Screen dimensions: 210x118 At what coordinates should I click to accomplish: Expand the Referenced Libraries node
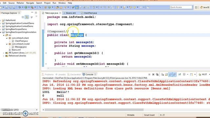4,56
